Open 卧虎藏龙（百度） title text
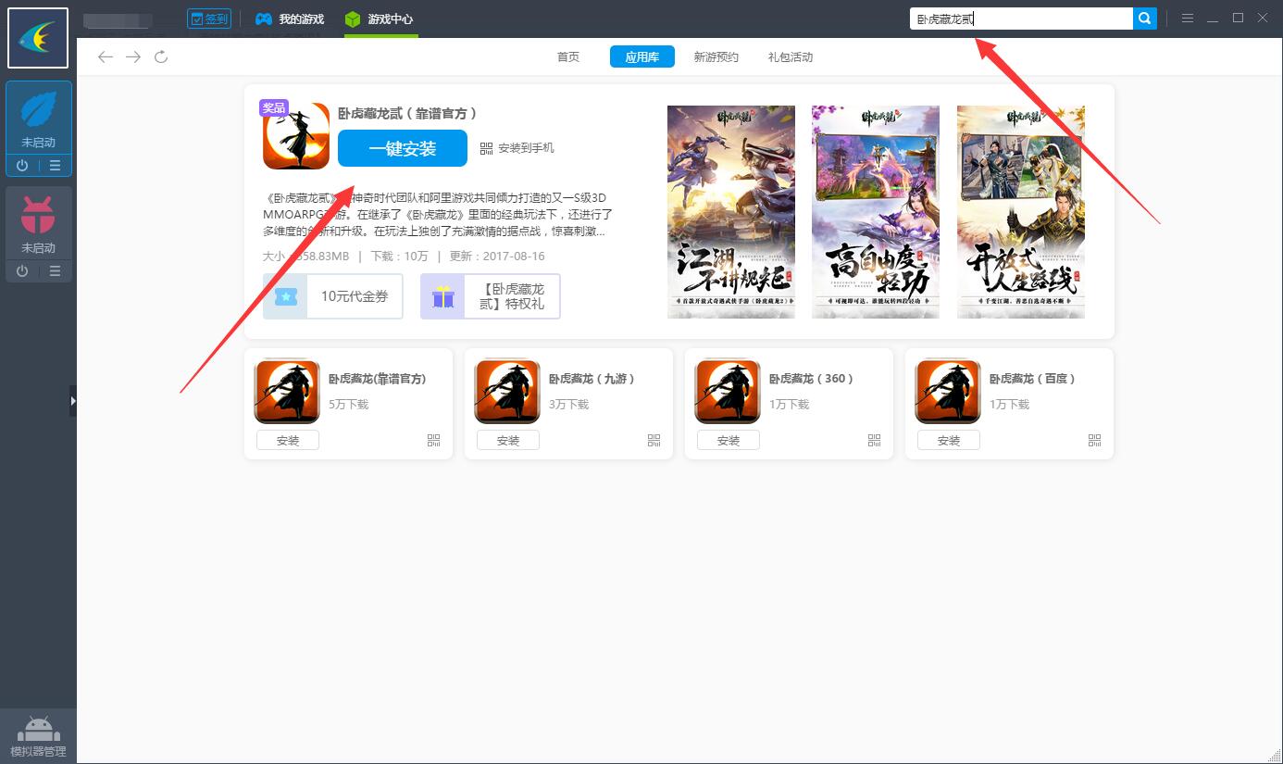This screenshot has width=1283, height=764. pyautogui.click(x=1033, y=379)
